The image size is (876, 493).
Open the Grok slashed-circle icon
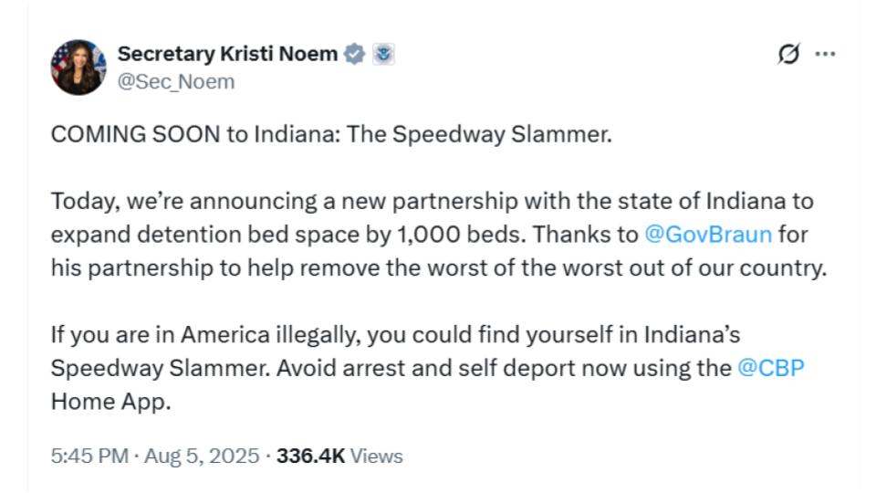tap(787, 55)
